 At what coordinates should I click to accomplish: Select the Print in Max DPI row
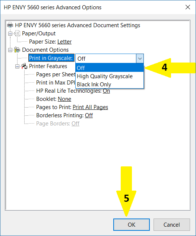point(56,83)
